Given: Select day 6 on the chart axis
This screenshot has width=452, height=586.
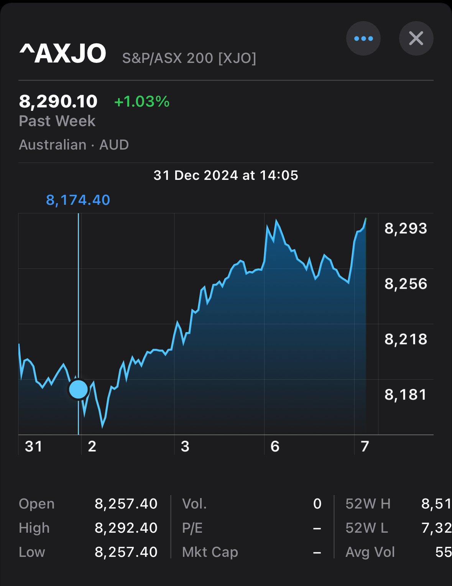Looking at the screenshot, I should (x=275, y=446).
